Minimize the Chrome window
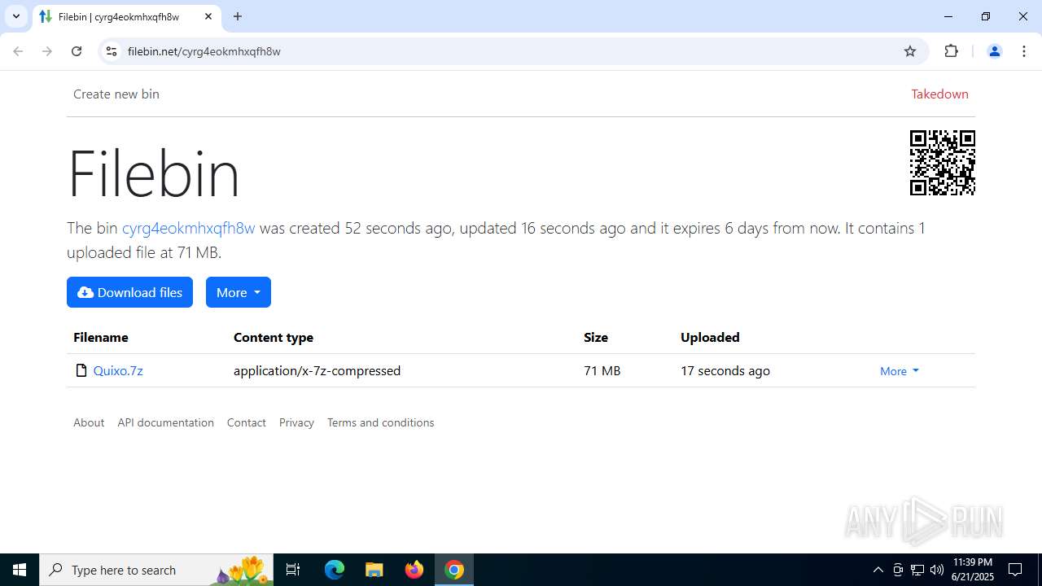The width and height of the screenshot is (1042, 586). coord(948,16)
